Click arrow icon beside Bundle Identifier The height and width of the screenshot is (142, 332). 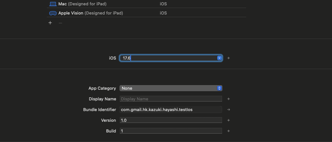pyautogui.click(x=229, y=110)
